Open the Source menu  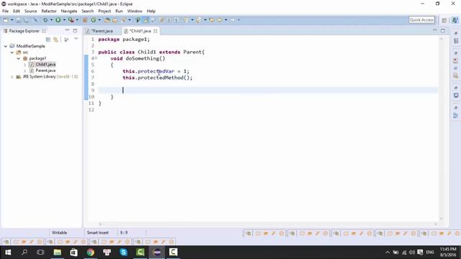click(x=30, y=12)
